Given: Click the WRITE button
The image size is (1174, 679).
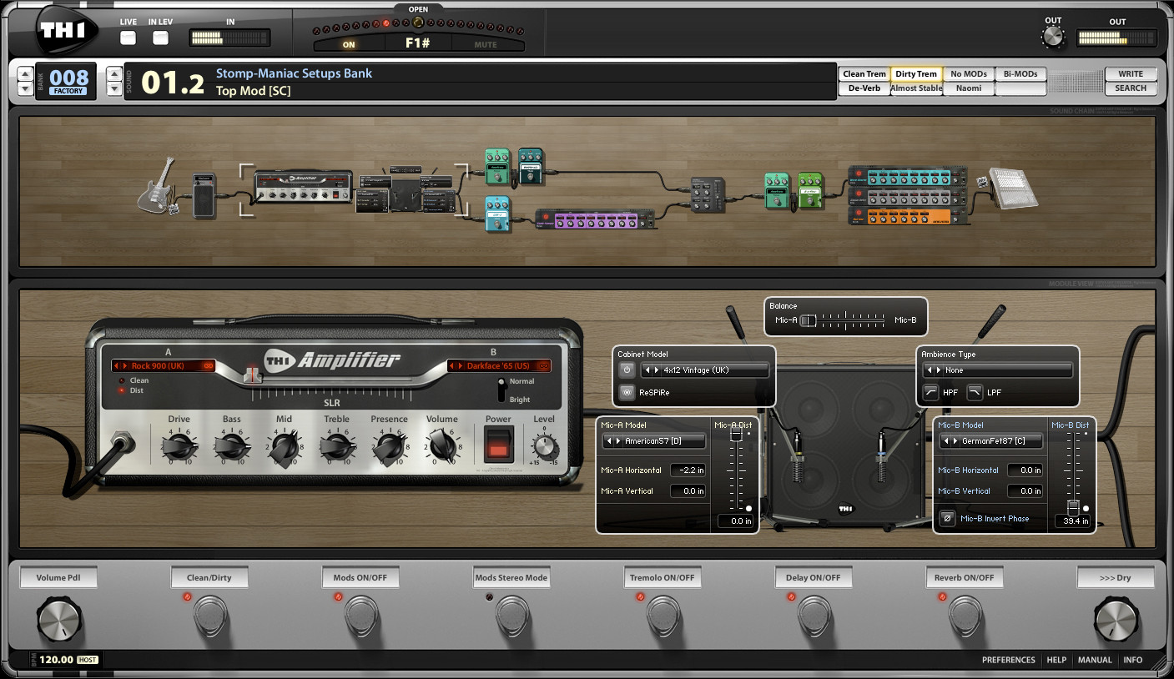Looking at the screenshot, I should 1130,74.
